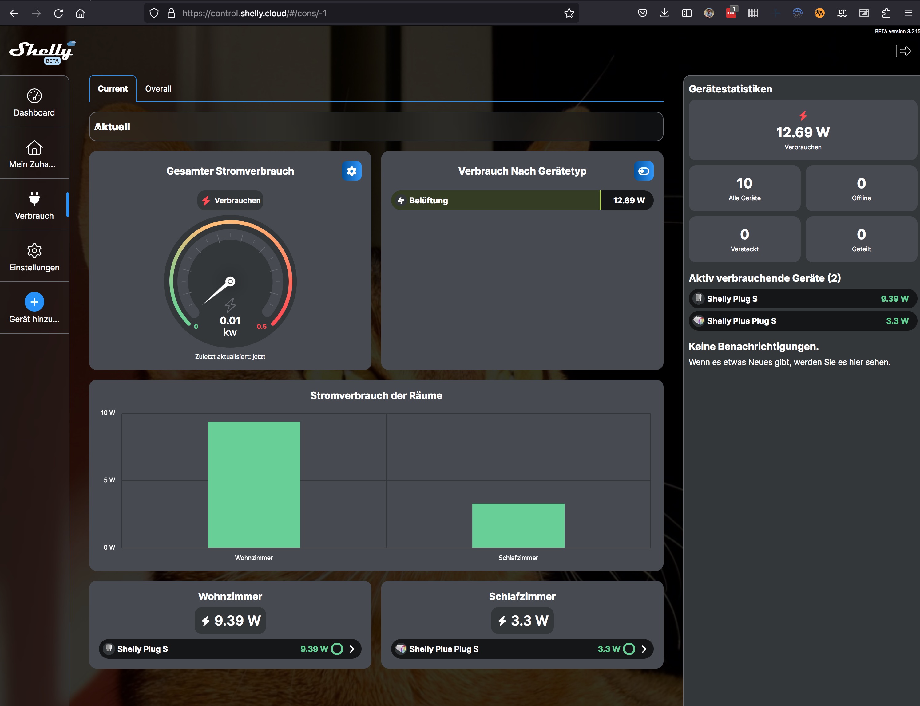Image resolution: width=920 pixels, height=706 pixels.
Task: Click the Verbrauchen chip above the gauge
Action: pos(230,200)
